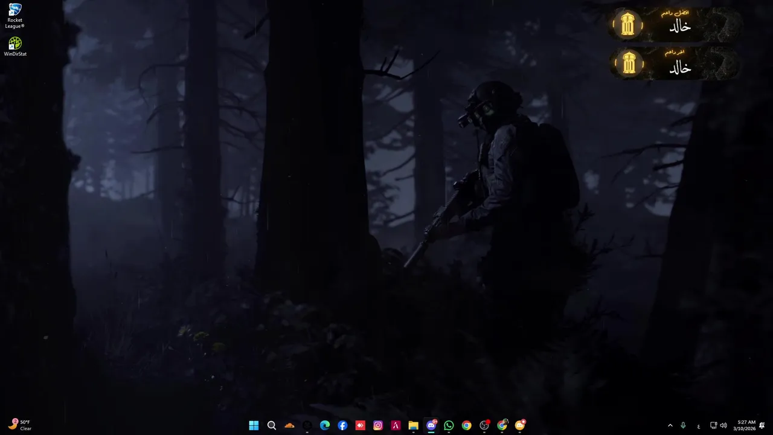The height and width of the screenshot is (435, 773).
Task: Switch Arabic input language indicator
Action: point(699,426)
